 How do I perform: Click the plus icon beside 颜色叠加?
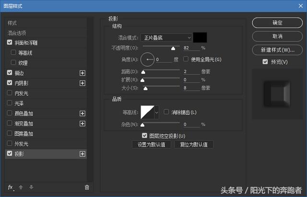(83, 114)
